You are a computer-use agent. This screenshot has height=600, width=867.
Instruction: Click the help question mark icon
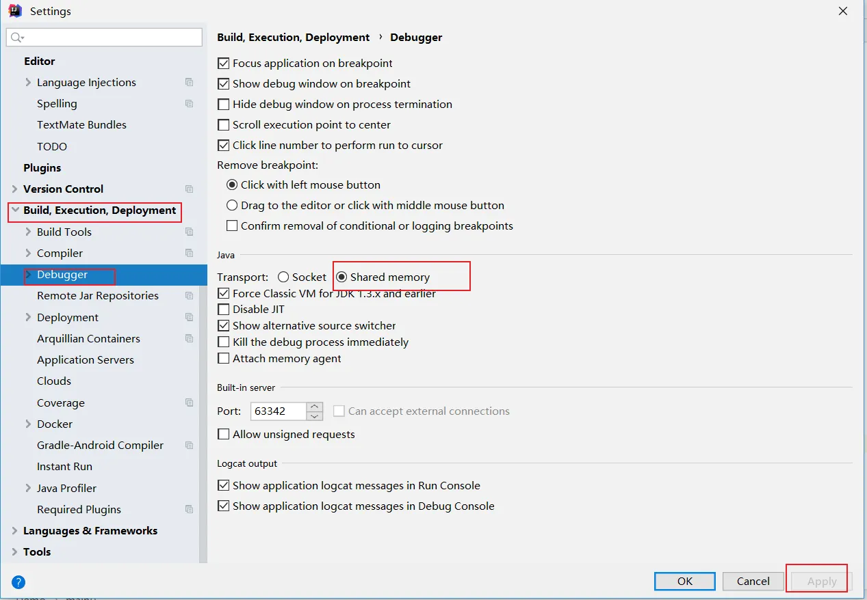click(x=18, y=582)
